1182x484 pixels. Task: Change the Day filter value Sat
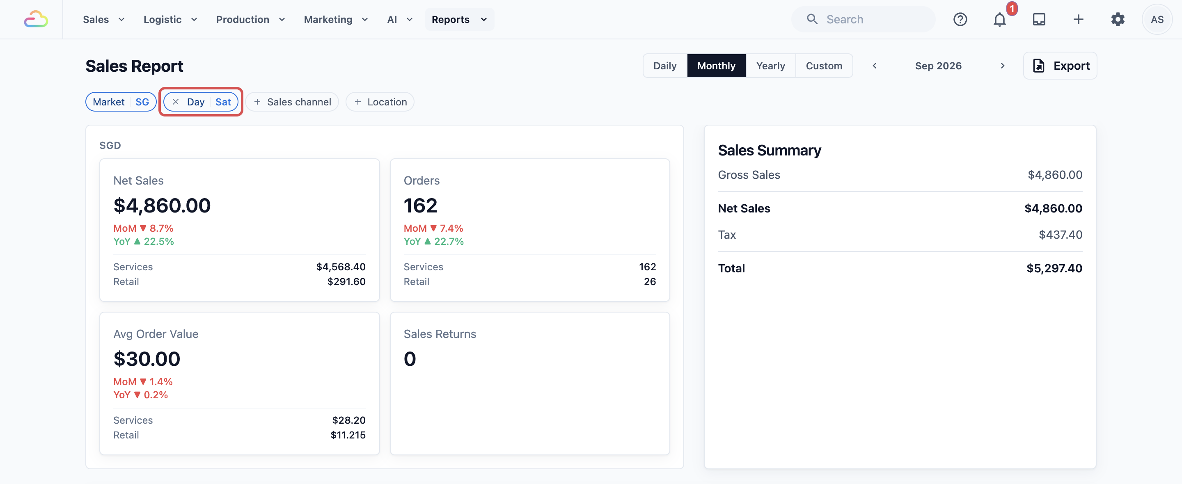(x=223, y=102)
